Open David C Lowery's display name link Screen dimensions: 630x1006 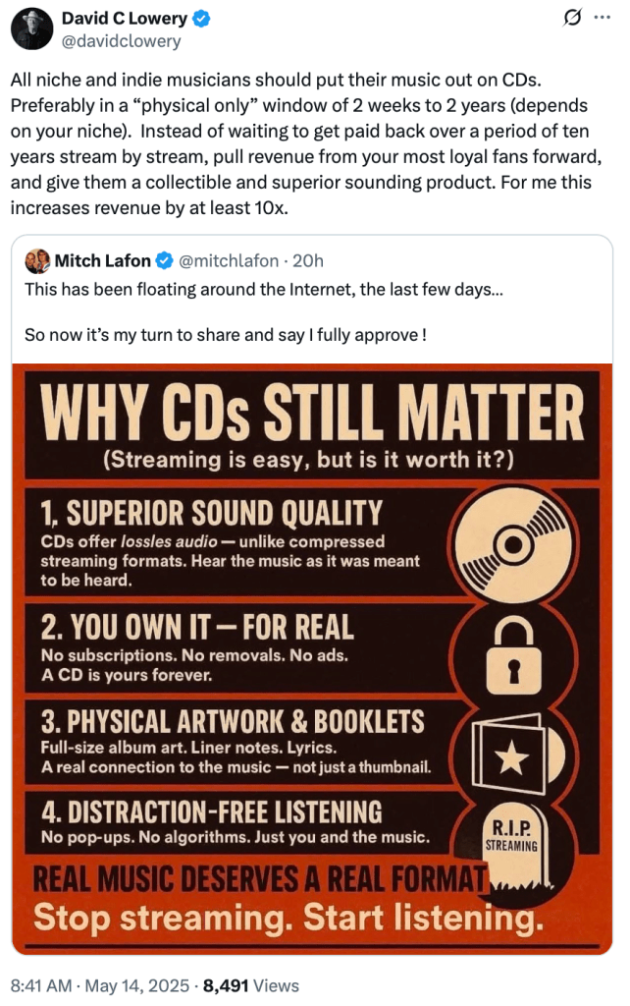123,19
